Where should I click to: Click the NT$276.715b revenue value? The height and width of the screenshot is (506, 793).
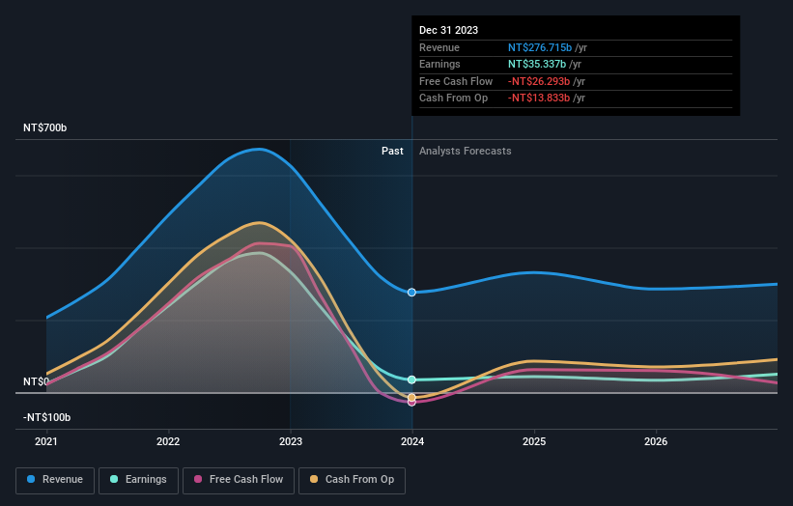click(540, 47)
